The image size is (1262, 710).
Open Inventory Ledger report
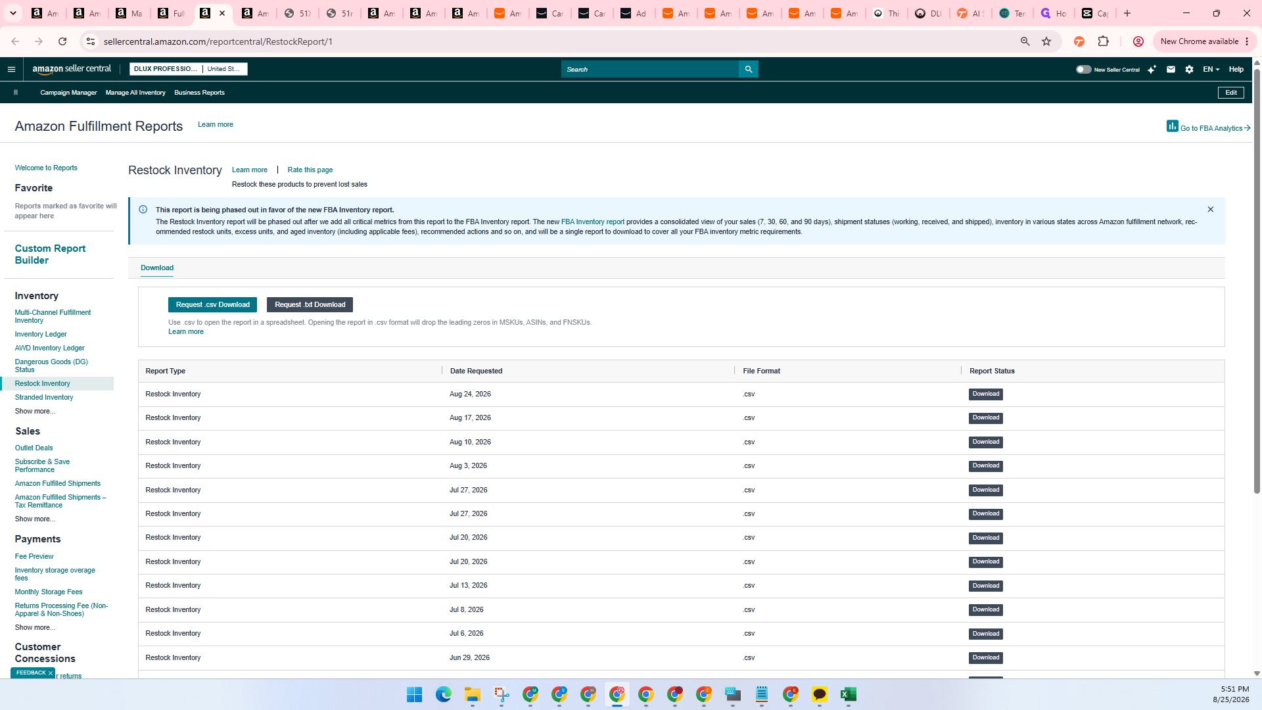(x=41, y=334)
